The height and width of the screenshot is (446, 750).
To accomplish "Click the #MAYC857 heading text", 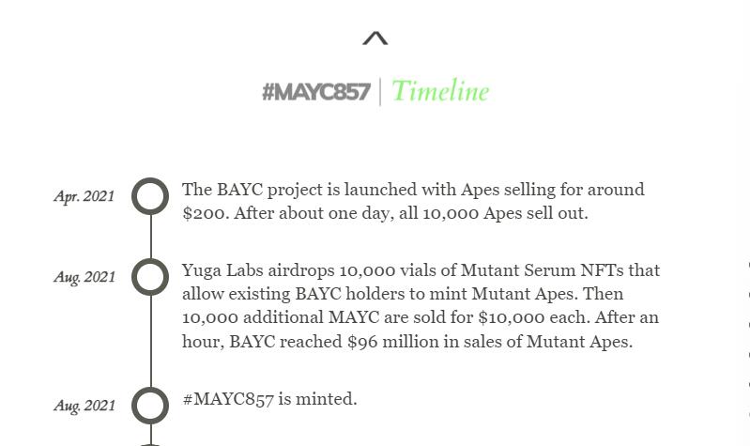I will point(315,92).
